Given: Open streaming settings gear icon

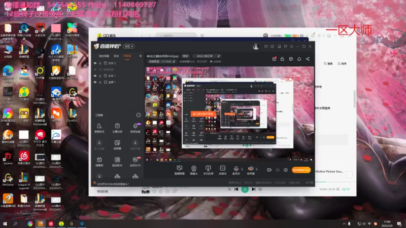Looking at the screenshot, I should click(x=286, y=170).
